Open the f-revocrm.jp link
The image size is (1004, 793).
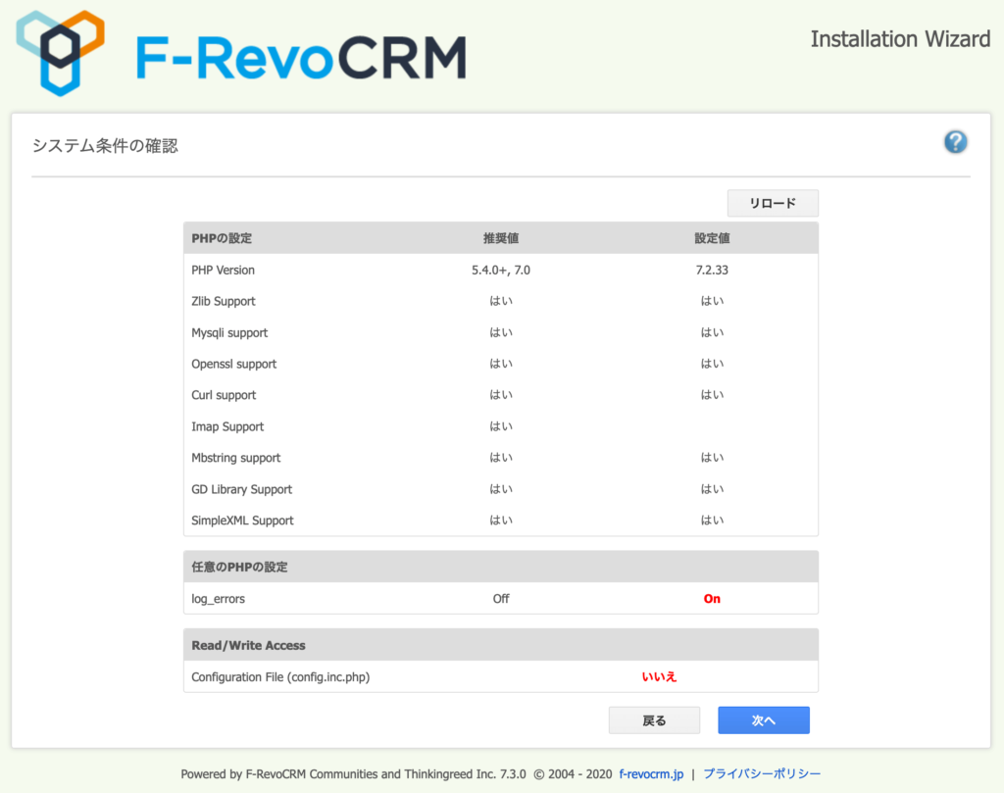651,773
